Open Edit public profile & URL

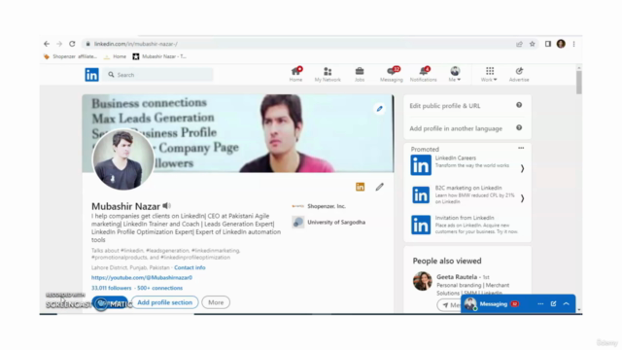pyautogui.click(x=445, y=106)
